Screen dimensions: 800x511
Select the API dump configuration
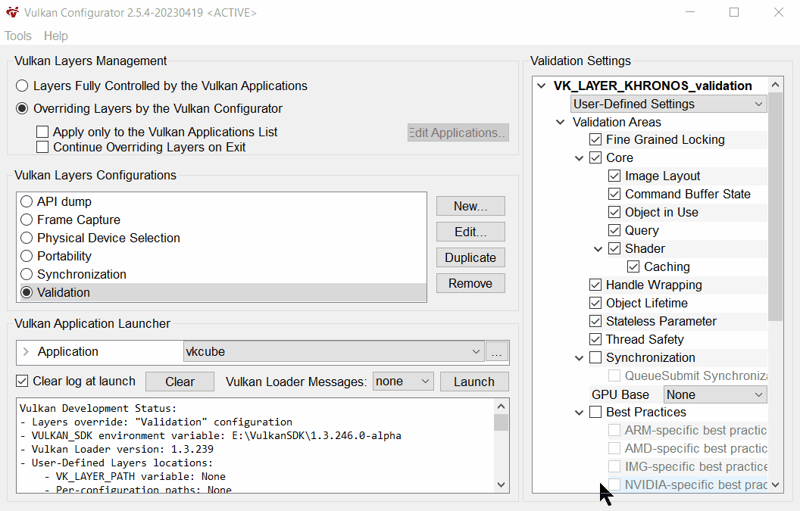[x=27, y=201]
